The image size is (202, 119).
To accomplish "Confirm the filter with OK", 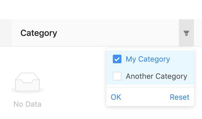I will pyautogui.click(x=116, y=97).
